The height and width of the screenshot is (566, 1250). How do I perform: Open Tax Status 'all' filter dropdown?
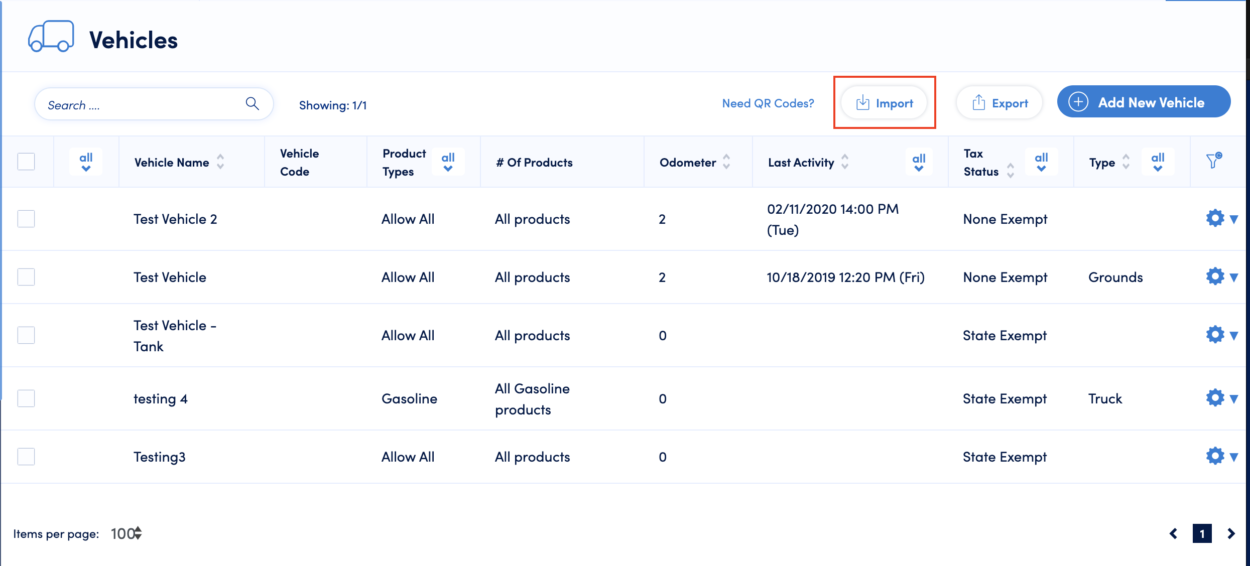(1041, 162)
